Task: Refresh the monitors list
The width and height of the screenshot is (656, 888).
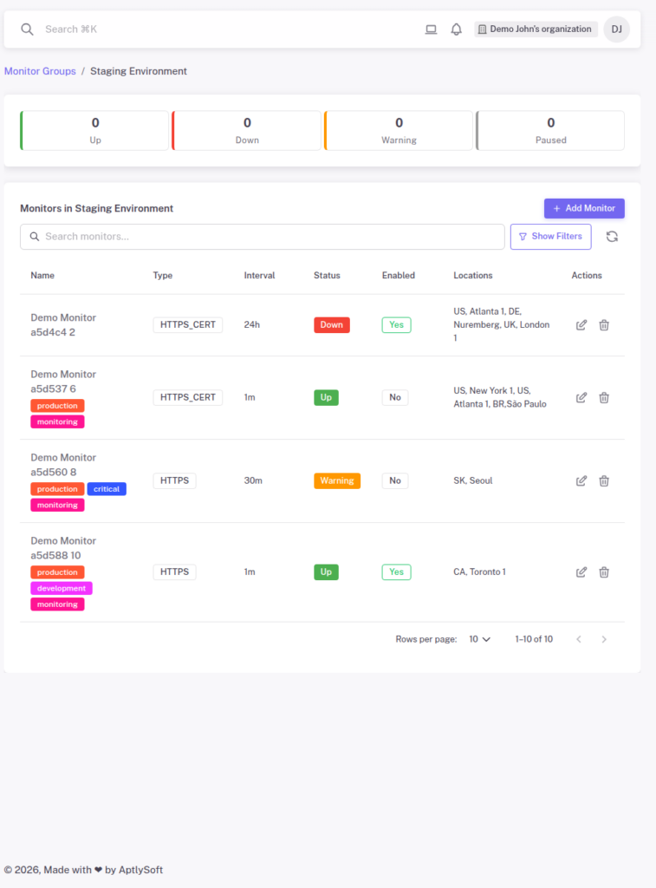Action: (x=612, y=237)
